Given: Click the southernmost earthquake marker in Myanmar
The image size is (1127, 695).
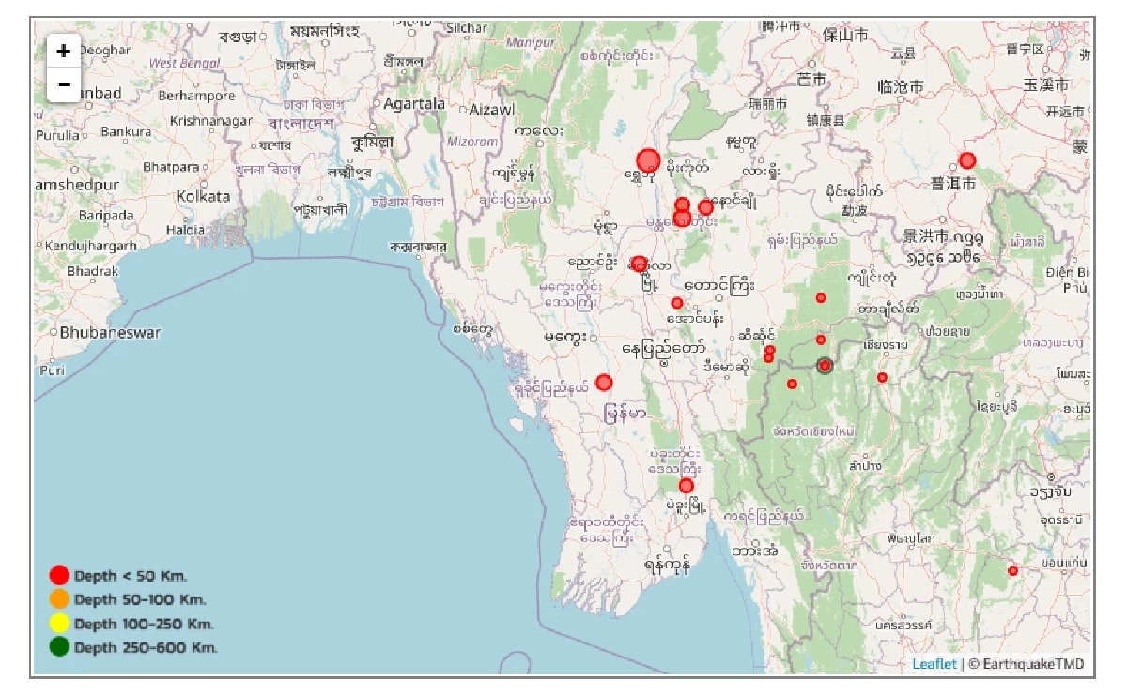Looking at the screenshot, I should coord(687,486).
